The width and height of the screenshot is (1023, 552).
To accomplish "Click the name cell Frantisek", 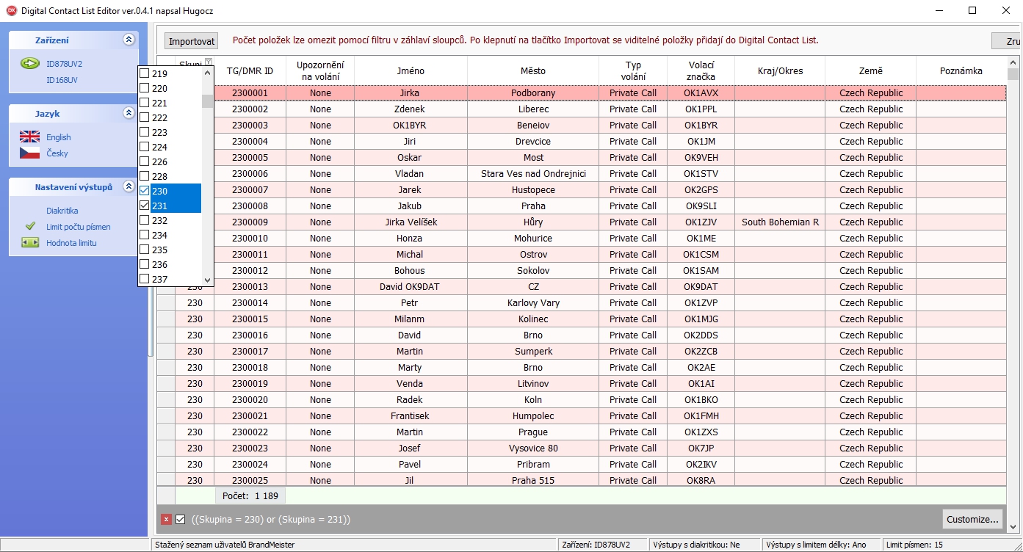I will 411,416.
